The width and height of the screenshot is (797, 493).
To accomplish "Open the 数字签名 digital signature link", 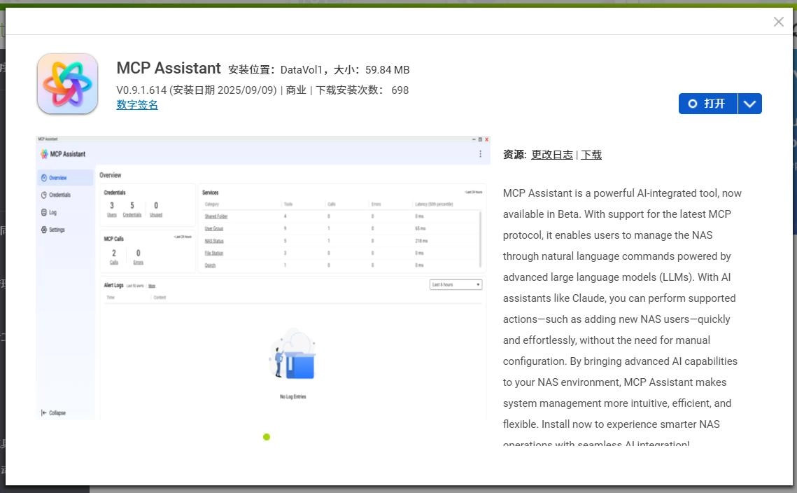I will pos(137,105).
